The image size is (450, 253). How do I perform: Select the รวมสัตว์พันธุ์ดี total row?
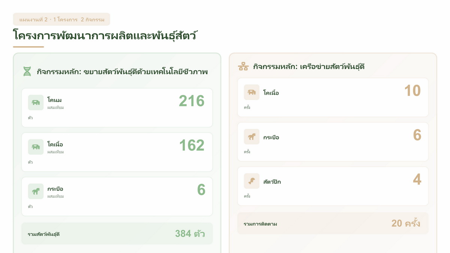point(117,234)
